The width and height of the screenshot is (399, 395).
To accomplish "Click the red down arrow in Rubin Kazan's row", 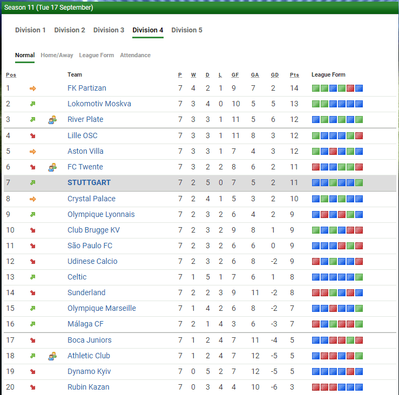I will point(33,387).
